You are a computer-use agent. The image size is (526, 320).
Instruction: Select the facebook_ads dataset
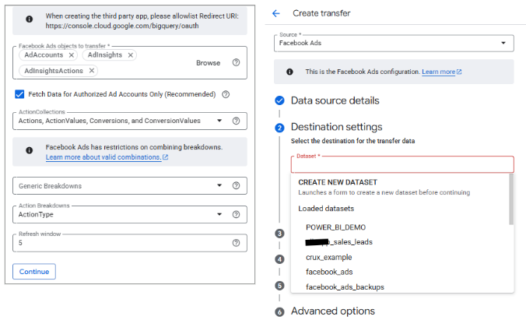point(328,272)
